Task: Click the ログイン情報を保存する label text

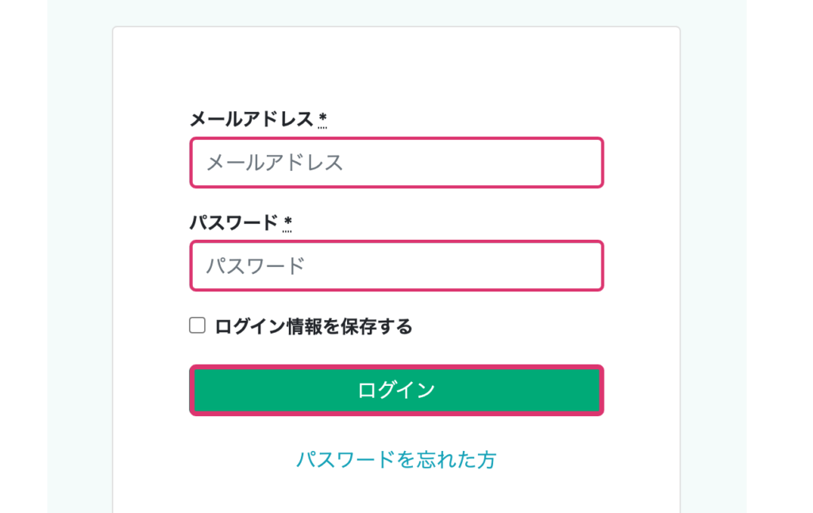Action: [x=314, y=326]
